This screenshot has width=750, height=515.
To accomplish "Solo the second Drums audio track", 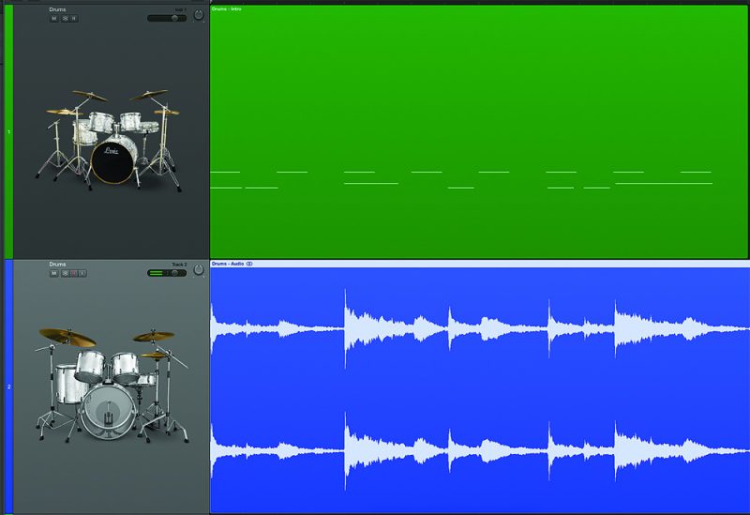I will coord(64,273).
